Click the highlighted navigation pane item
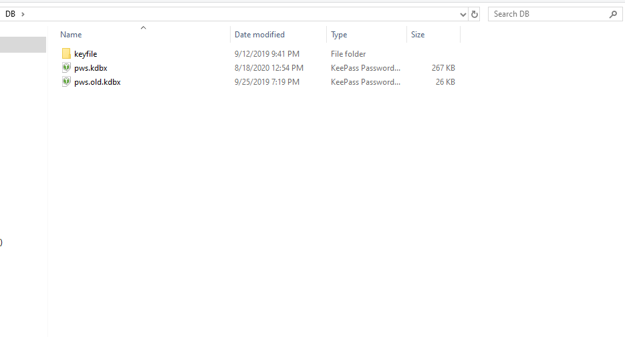625x337 pixels. point(23,45)
